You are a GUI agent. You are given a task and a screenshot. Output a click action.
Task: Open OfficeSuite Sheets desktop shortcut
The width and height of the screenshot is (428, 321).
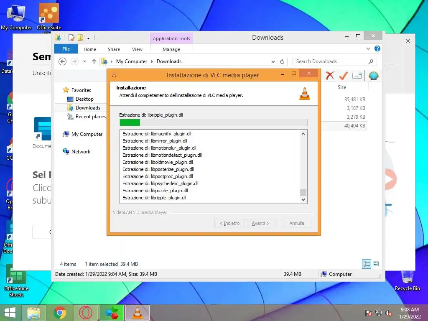click(16, 280)
